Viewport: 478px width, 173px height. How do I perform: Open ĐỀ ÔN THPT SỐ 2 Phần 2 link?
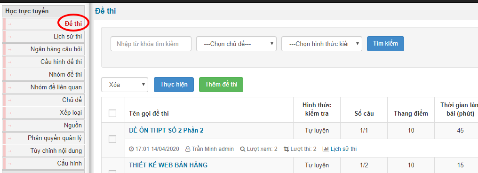166,130
